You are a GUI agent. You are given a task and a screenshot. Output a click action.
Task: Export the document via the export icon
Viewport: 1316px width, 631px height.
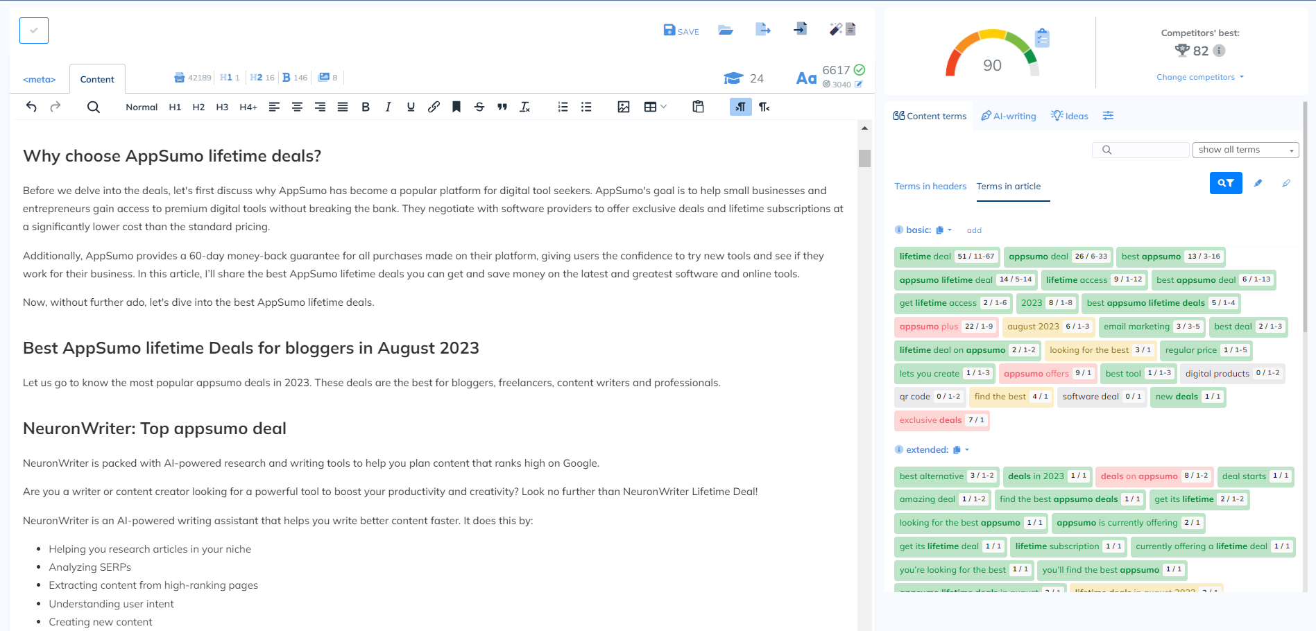tap(763, 30)
